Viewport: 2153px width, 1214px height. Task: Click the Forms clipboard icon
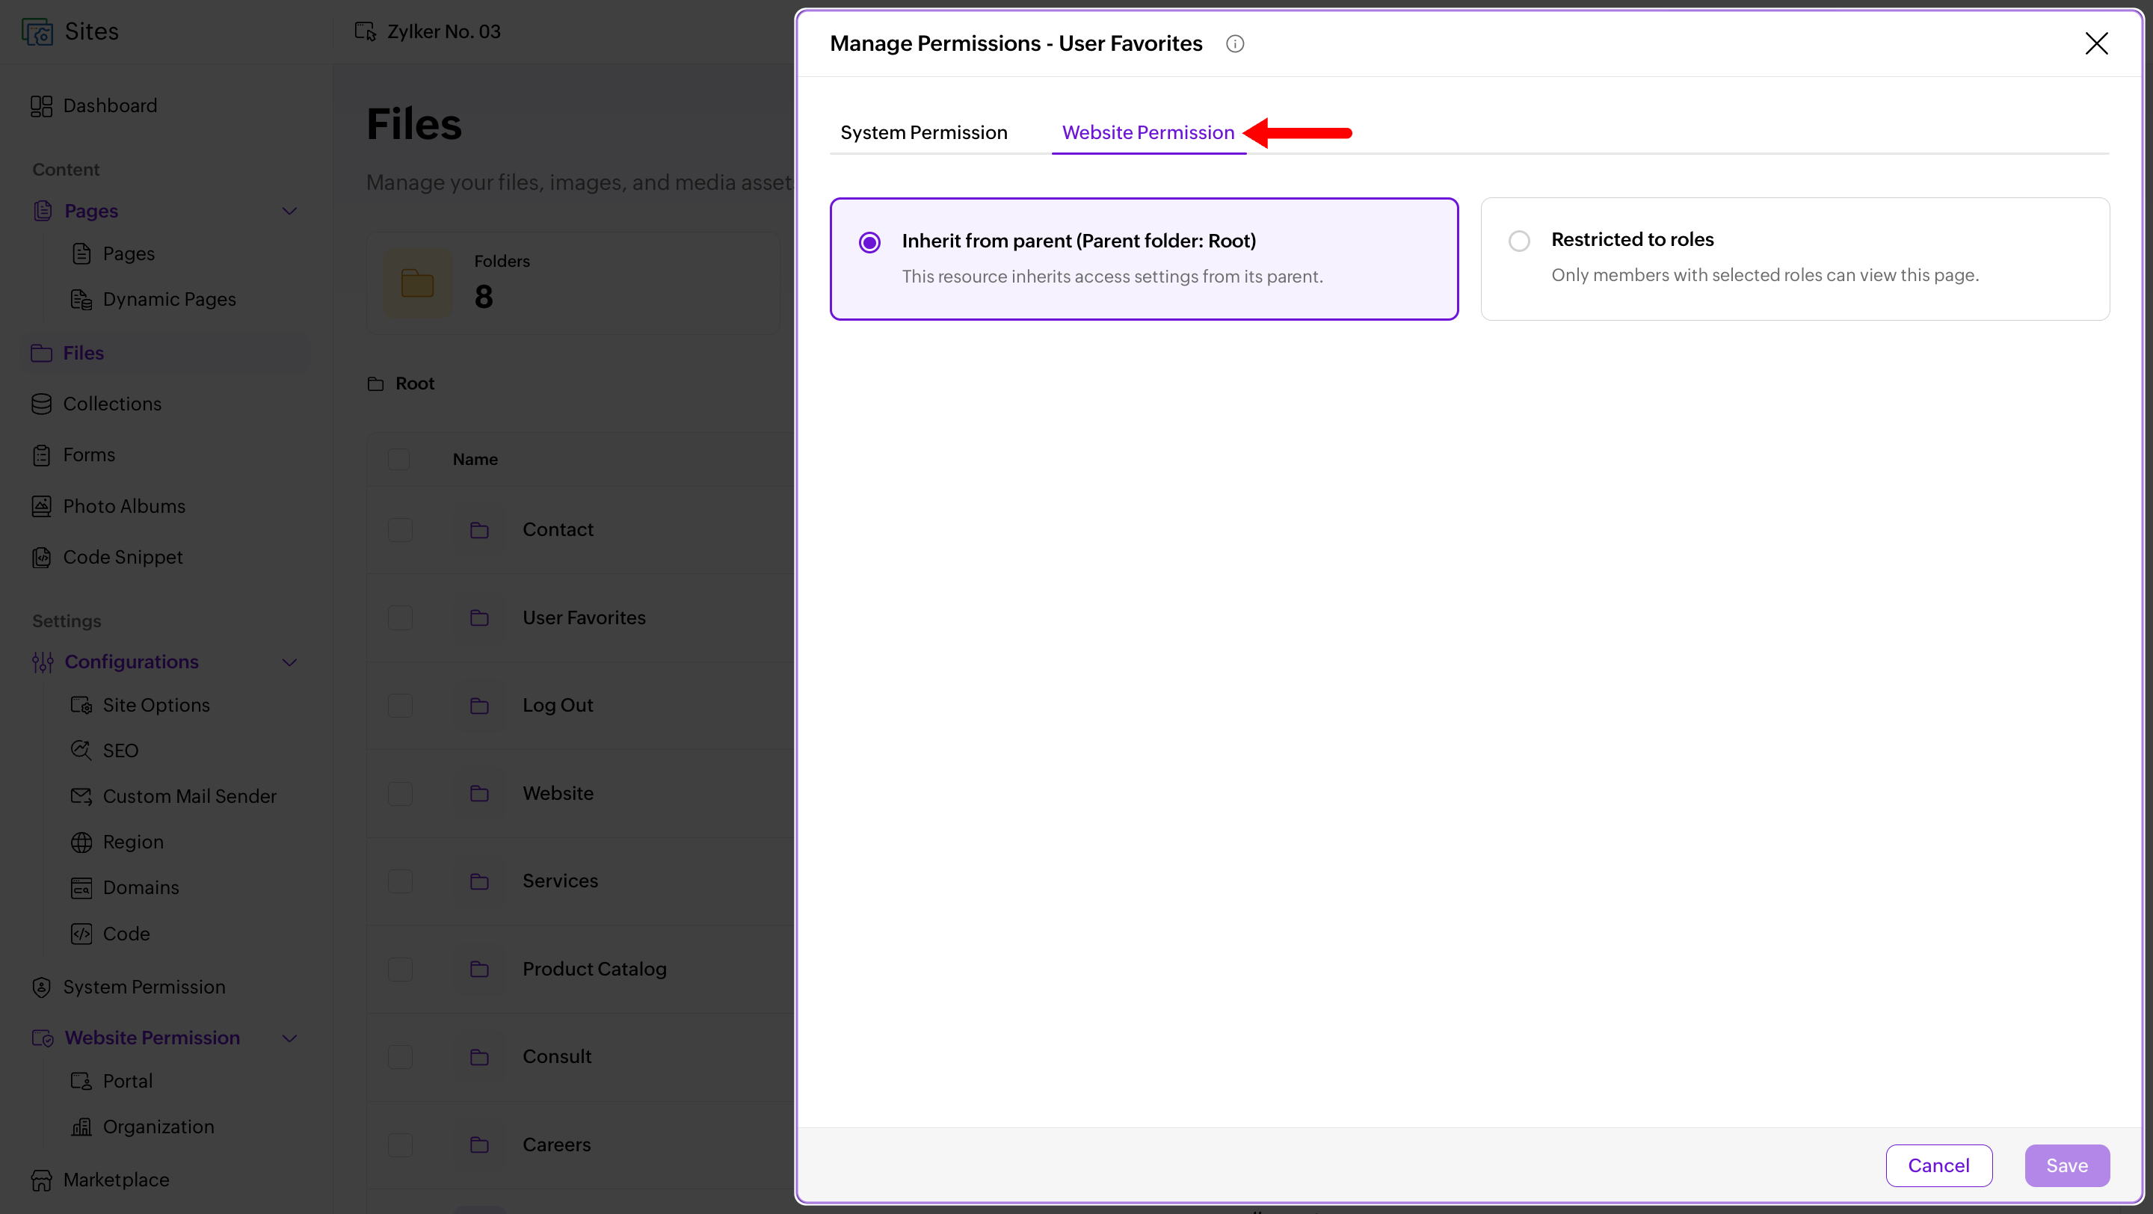[x=42, y=455]
